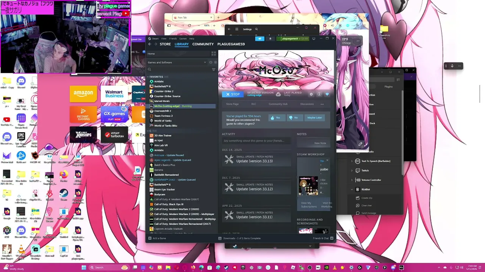
Task: Collapse the second library category below Favorites
Action: 148,131
